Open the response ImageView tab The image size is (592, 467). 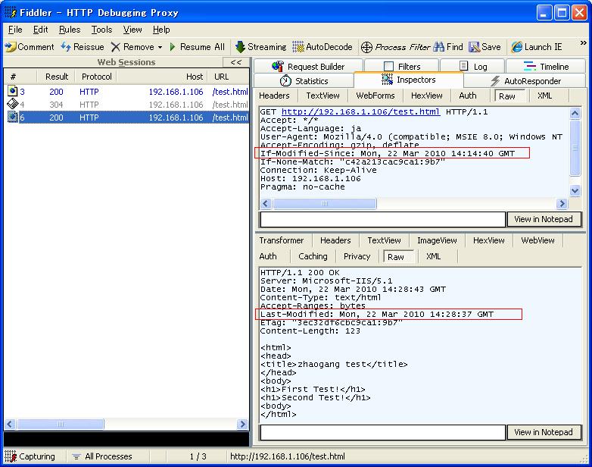click(x=437, y=240)
